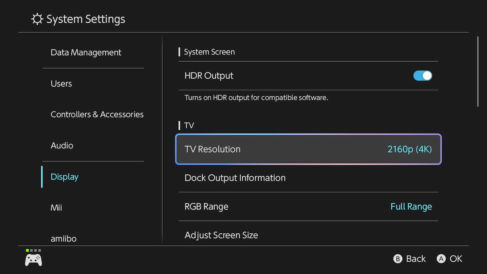The width and height of the screenshot is (487, 274).
Task: Click the B button Back icon
Action: click(x=398, y=259)
